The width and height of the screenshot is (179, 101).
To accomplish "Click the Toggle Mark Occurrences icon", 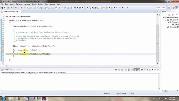I will click(x=59, y=8).
